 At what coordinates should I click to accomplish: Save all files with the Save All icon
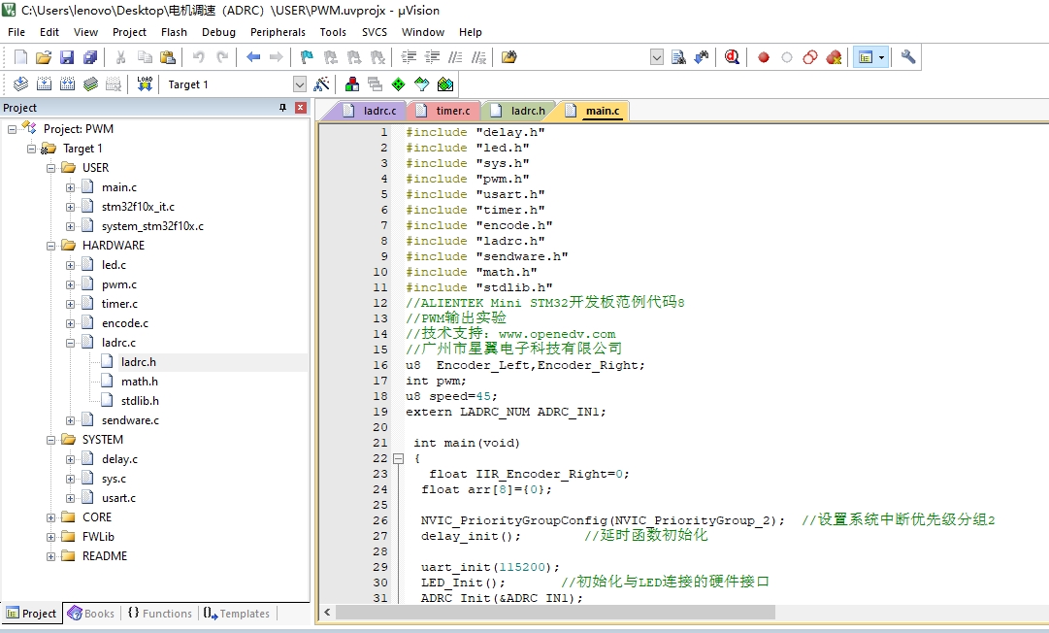pos(89,57)
